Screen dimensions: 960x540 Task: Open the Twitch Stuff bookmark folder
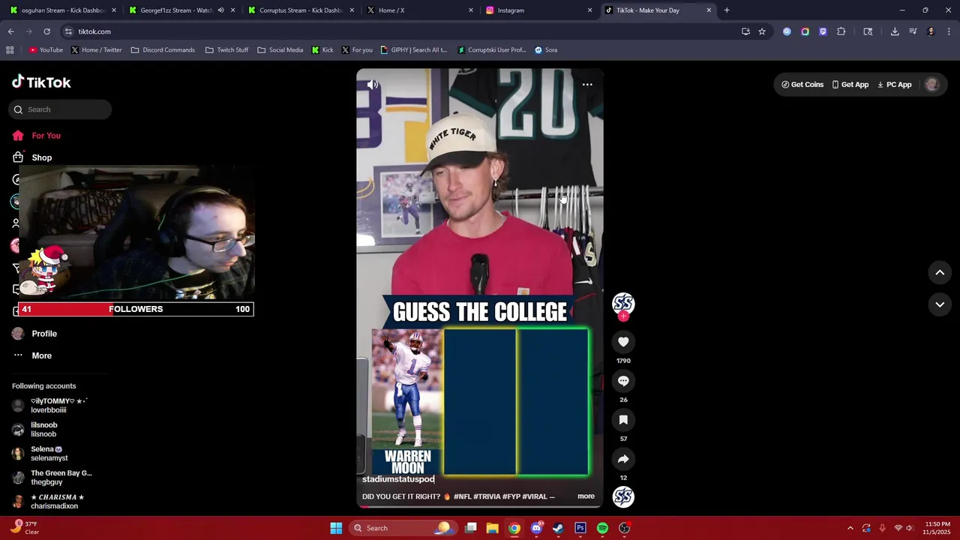(x=226, y=50)
